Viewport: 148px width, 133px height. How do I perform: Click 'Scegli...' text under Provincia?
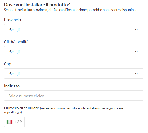tap(16, 30)
